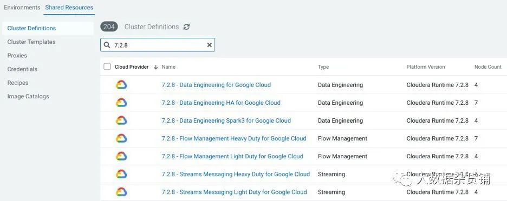Go to Image Catalogs section

(x=28, y=97)
